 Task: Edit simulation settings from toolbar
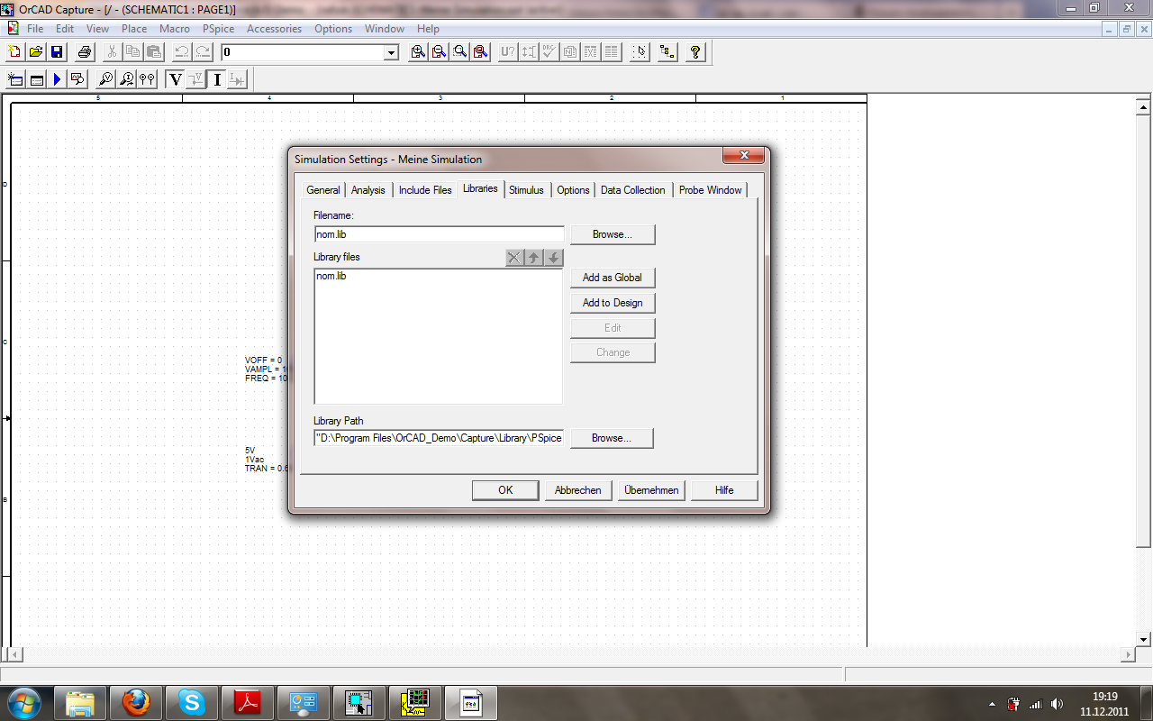(36, 79)
